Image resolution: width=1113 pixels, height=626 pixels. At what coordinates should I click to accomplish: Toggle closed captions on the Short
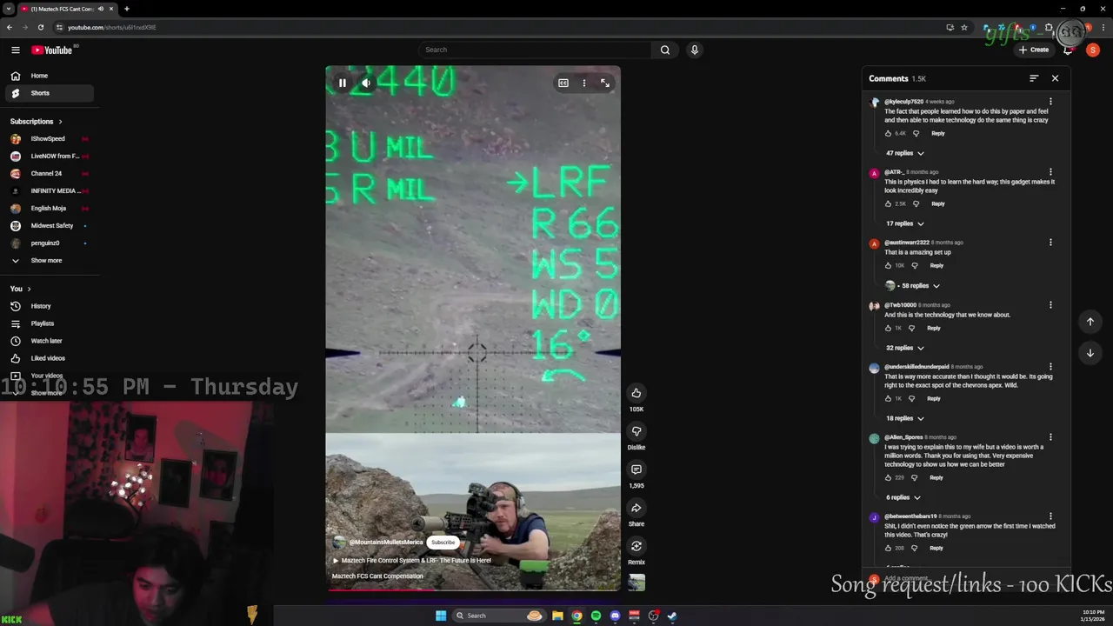tap(563, 83)
